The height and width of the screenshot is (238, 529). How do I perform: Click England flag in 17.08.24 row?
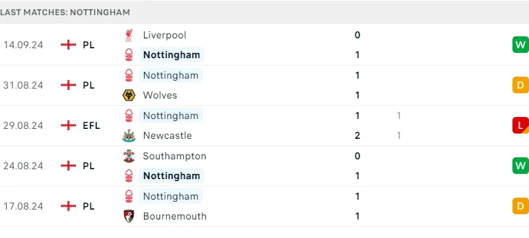[69, 206]
